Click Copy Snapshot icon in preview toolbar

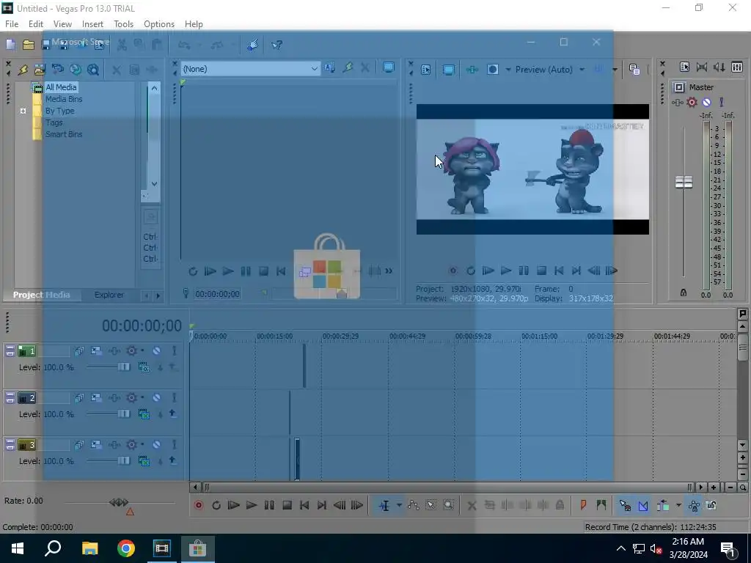634,70
